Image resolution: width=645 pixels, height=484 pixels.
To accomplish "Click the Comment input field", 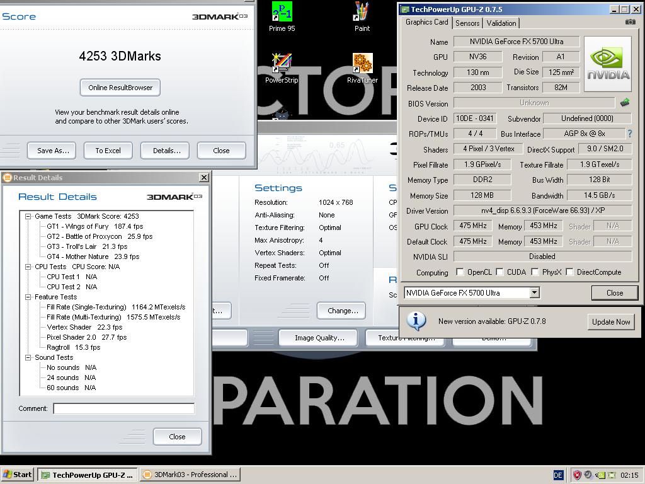I will 124,408.
